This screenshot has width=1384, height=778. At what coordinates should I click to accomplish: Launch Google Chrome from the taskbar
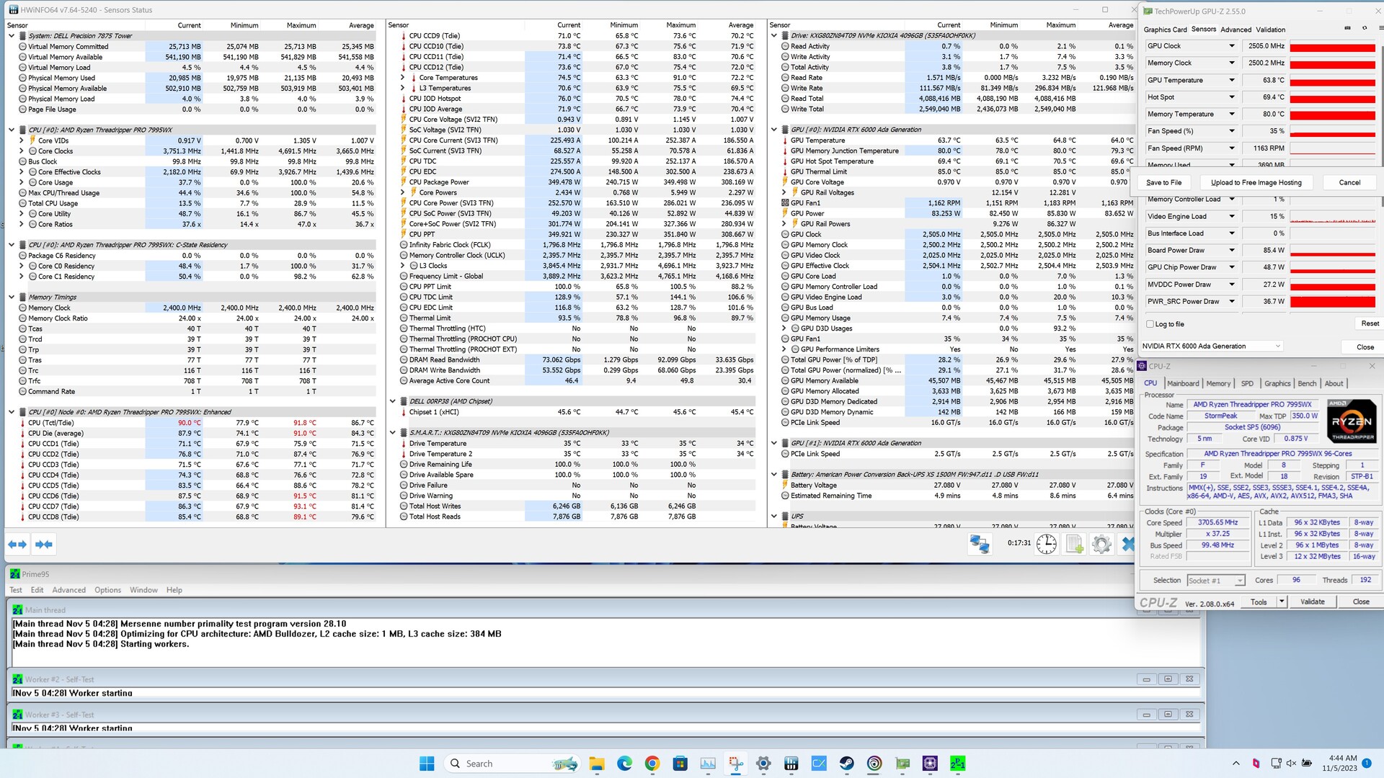click(652, 764)
